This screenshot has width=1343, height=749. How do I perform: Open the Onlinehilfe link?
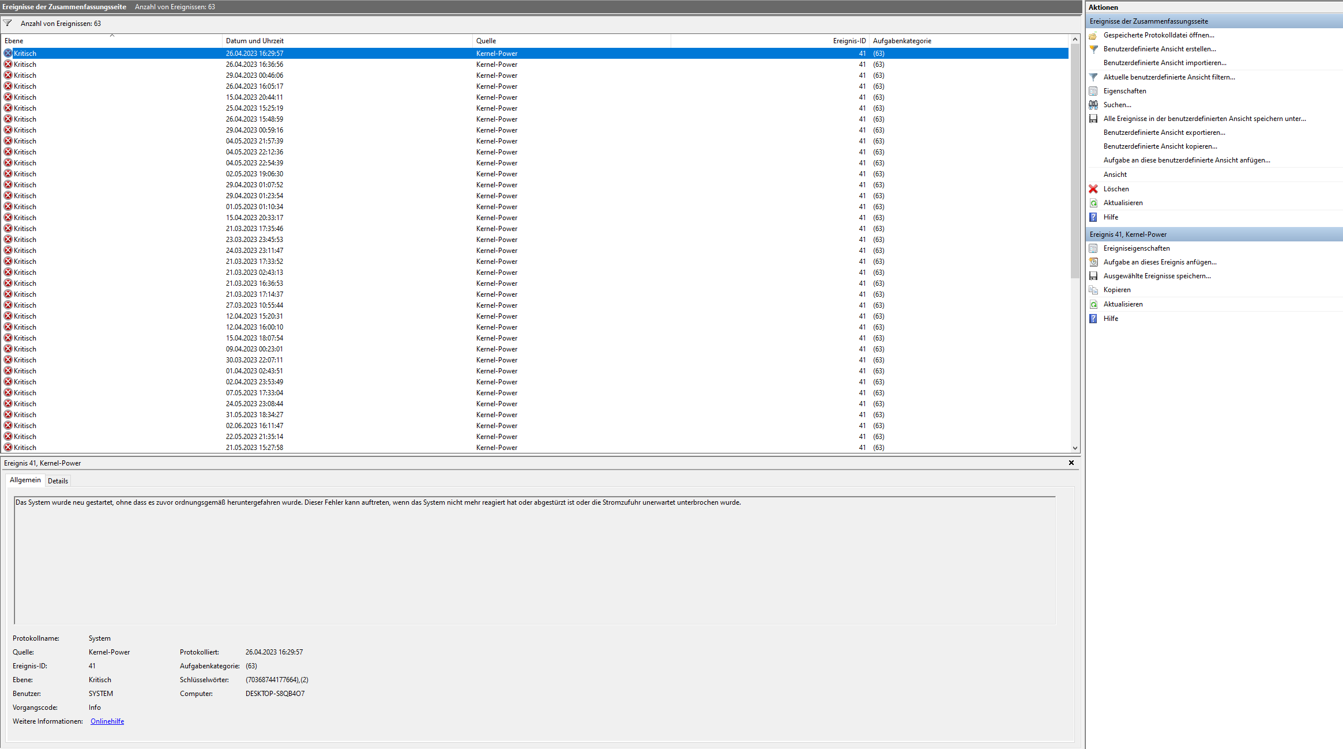107,721
